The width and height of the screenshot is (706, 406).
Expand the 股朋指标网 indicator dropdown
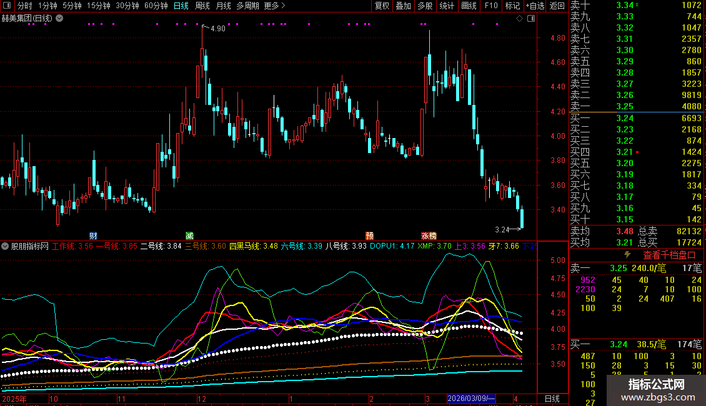[6, 246]
